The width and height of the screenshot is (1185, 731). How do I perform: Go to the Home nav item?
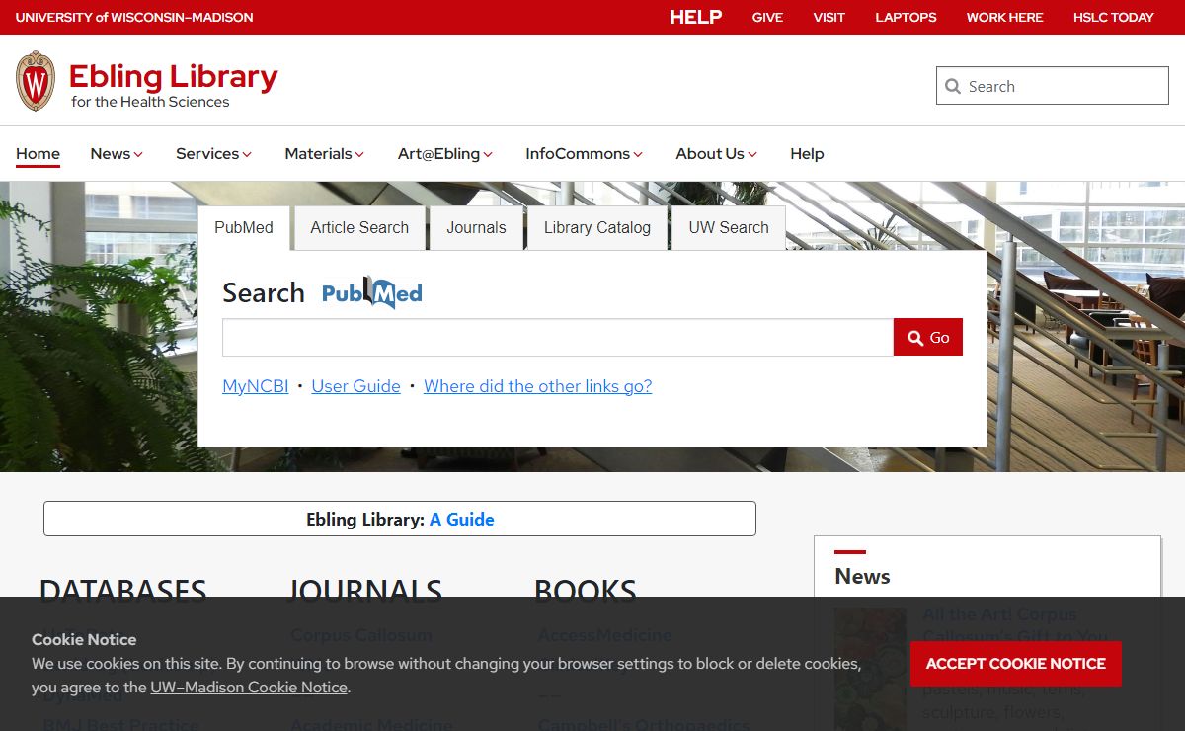click(x=38, y=153)
